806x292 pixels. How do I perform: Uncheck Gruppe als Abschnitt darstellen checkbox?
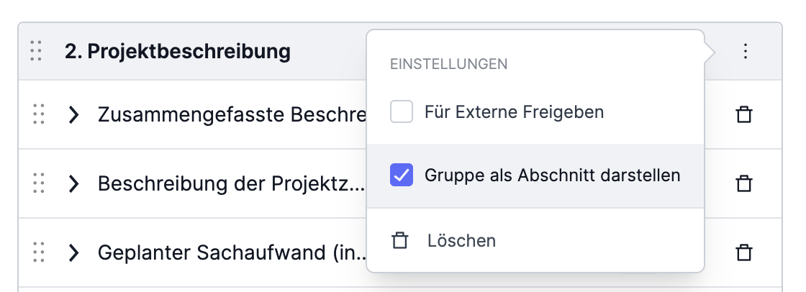pyautogui.click(x=402, y=175)
